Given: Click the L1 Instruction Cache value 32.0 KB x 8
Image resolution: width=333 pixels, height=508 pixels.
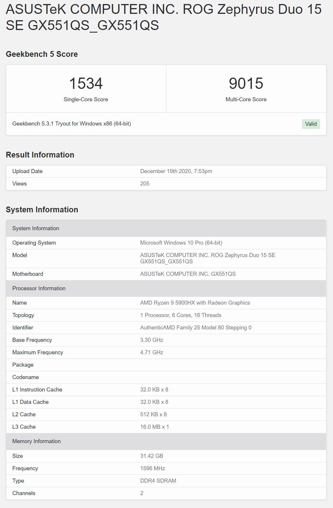Looking at the screenshot, I should pyautogui.click(x=154, y=390).
